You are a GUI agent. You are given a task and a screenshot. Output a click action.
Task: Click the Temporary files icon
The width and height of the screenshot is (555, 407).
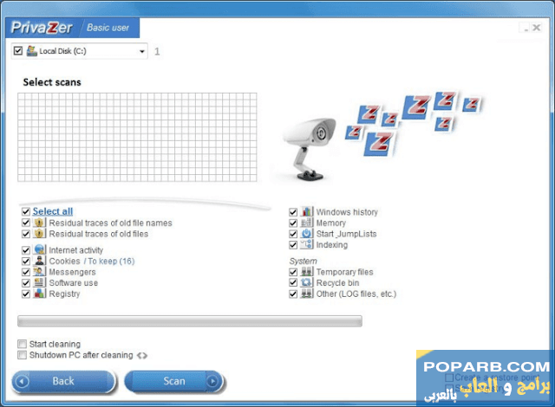[x=306, y=272]
